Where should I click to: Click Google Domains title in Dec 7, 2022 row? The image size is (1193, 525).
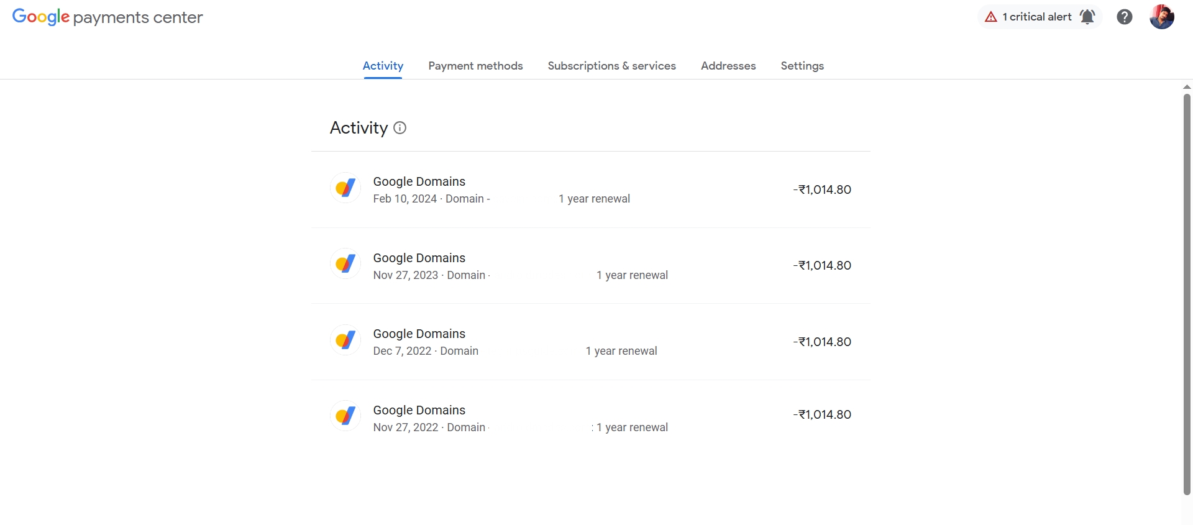coord(419,334)
